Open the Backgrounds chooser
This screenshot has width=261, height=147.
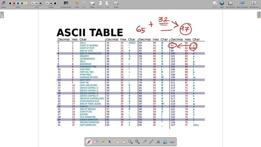[x=66, y=4]
